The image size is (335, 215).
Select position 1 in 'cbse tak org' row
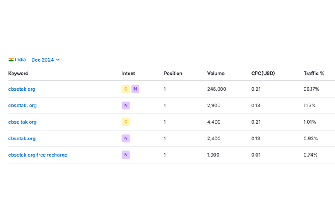coord(165,122)
